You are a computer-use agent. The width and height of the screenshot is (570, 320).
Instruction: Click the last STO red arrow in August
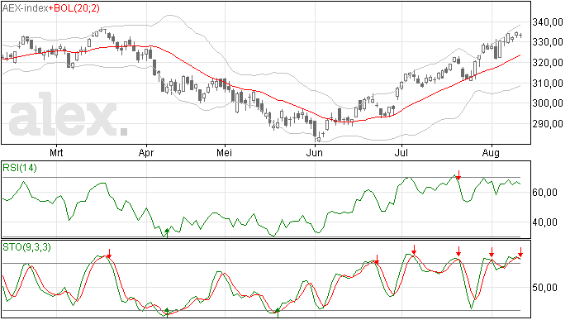coord(520,252)
